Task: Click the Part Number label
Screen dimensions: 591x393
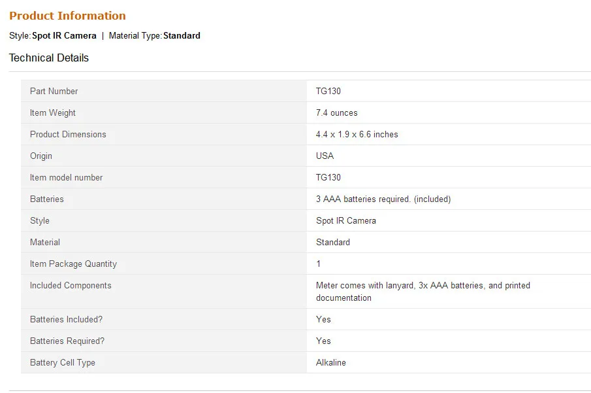Action: 54,91
